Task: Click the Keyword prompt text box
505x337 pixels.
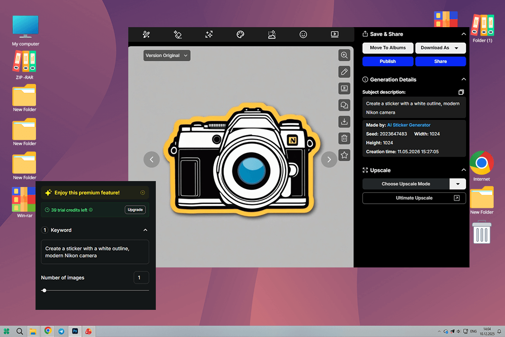Action: (x=95, y=252)
